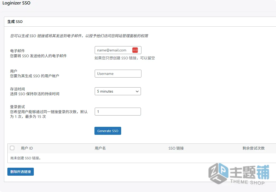Click the 生成 SSO panel heading

coord(15,22)
